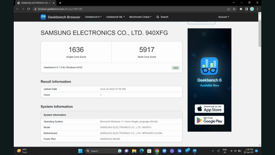The height and width of the screenshot is (155, 275).
Task: Click the SAMSUNG MODE power plan value
Action: [110, 139]
